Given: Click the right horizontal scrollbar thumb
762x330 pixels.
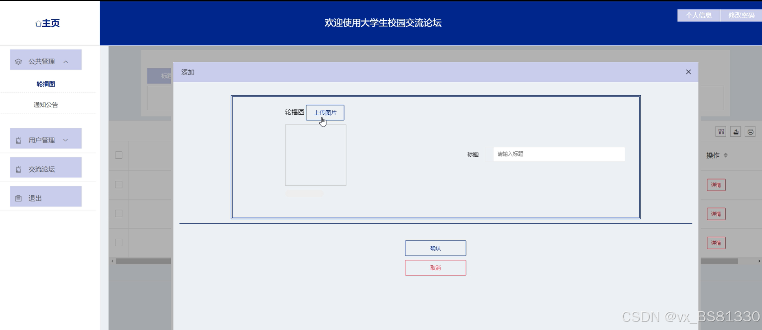Looking at the screenshot, I should [x=719, y=261].
